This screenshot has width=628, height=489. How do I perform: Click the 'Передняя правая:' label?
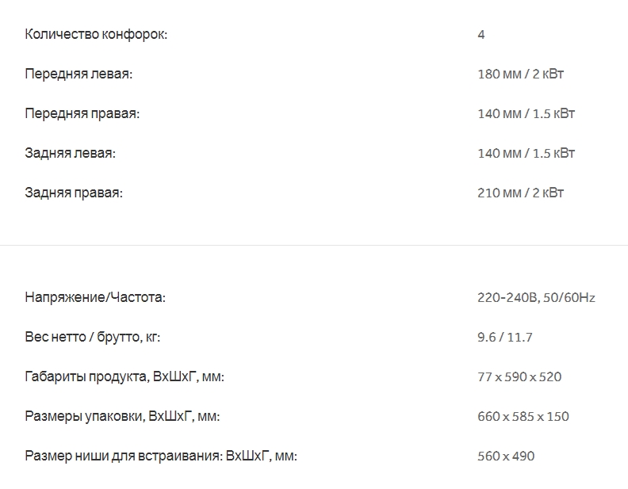(x=82, y=113)
